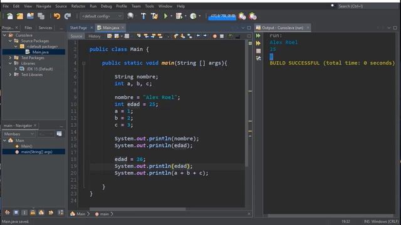401x225 pixels.
Task: Open Output panel settings wrench icon
Action: point(258,58)
